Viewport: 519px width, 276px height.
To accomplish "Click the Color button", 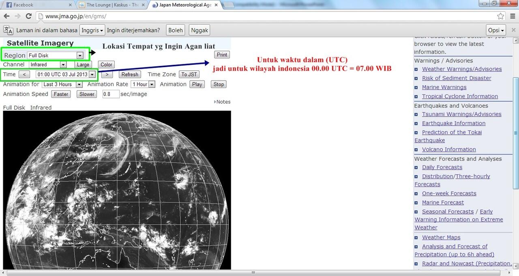I will pyautogui.click(x=106, y=65).
